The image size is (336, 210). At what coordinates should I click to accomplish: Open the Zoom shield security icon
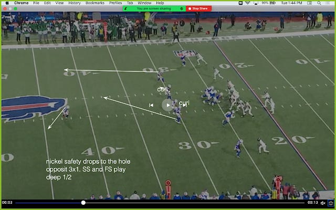coord(182,8)
